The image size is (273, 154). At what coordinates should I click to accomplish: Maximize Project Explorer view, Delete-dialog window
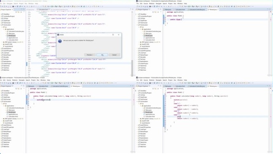[x=24, y=9]
